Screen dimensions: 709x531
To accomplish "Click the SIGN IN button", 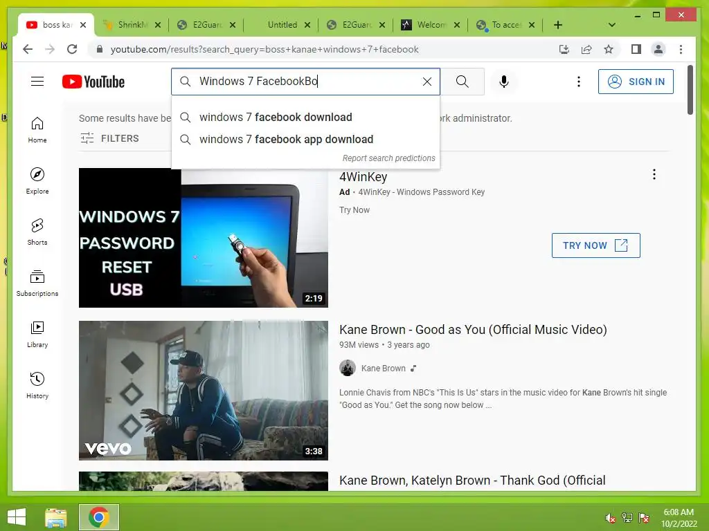I will pos(636,82).
